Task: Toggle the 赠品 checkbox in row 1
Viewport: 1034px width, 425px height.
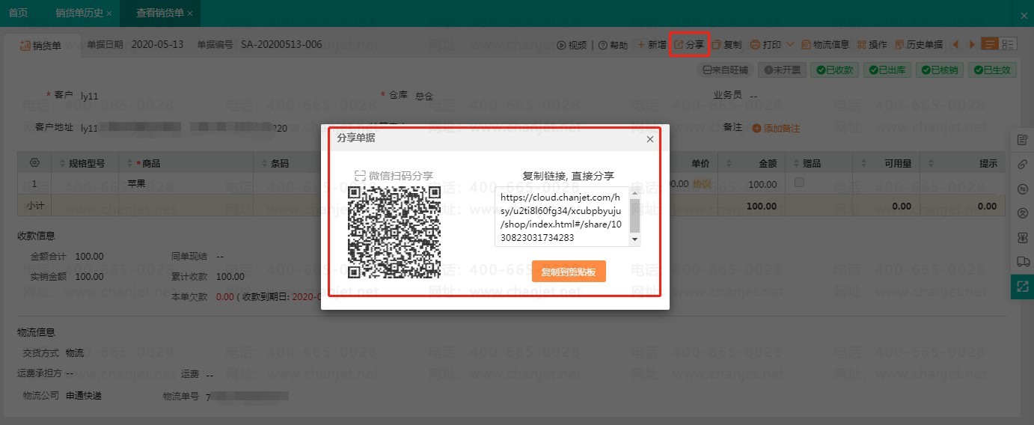Action: [799, 183]
